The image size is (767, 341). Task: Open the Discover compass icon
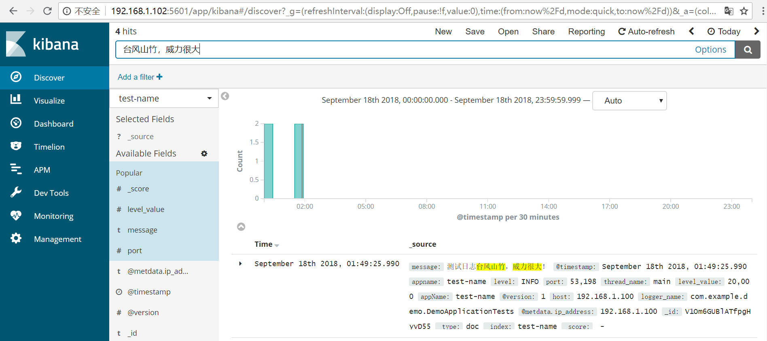[x=16, y=77]
